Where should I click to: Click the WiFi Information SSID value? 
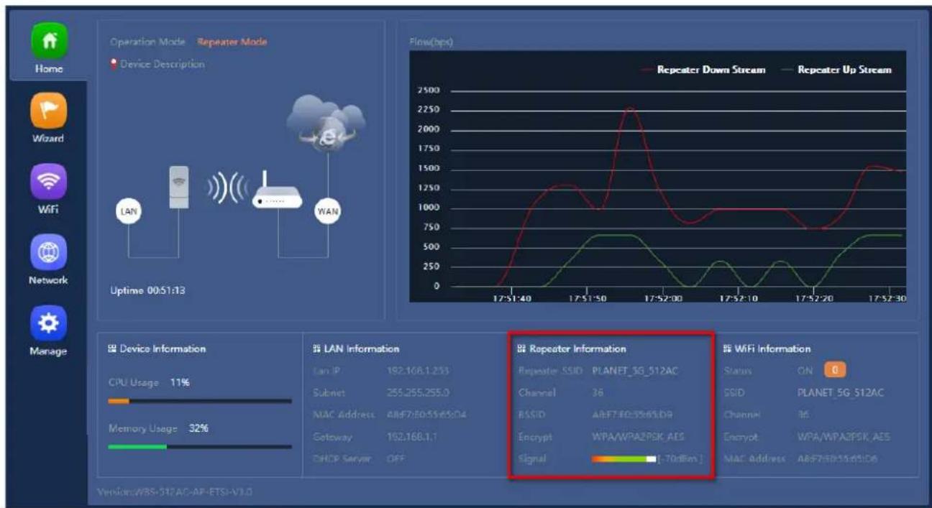coord(839,394)
